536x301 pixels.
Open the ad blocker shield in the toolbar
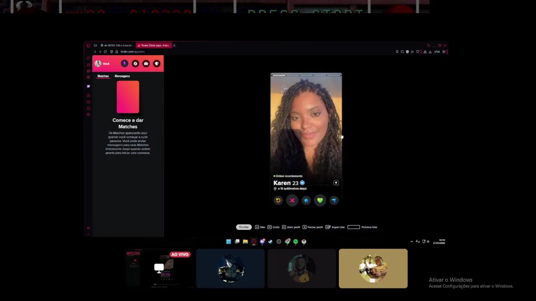point(407,52)
